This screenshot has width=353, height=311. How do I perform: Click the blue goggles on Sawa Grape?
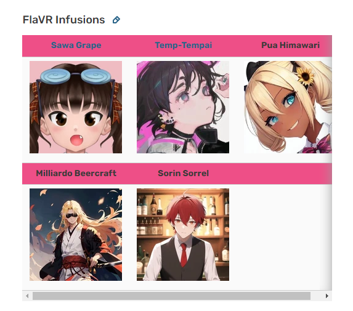point(76,75)
